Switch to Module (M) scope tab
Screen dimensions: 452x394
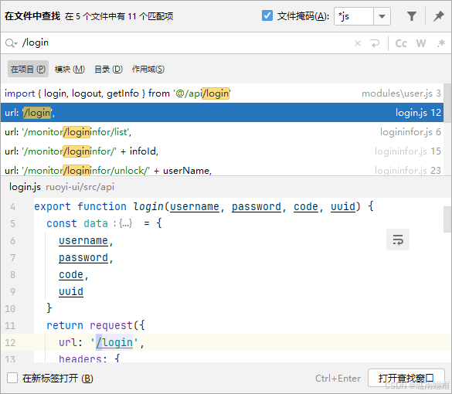pyautogui.click(x=70, y=70)
